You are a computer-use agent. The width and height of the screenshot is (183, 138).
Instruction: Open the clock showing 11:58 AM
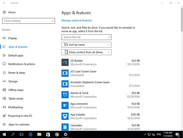(168, 134)
